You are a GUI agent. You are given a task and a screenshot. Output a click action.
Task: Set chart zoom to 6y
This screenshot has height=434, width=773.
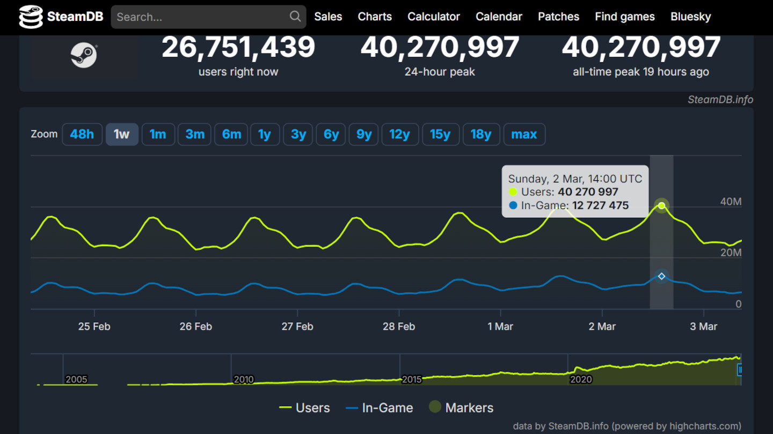[331, 134]
